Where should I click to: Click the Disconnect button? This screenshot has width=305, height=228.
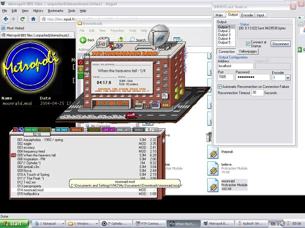[281, 44]
